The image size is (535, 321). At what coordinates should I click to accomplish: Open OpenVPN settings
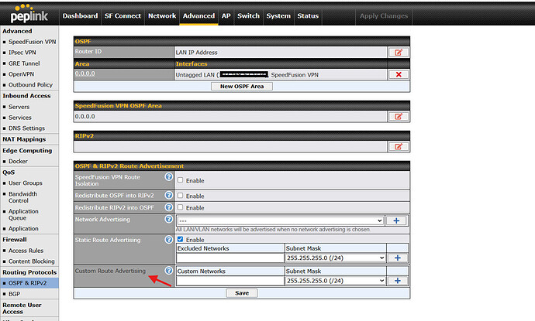coord(21,73)
